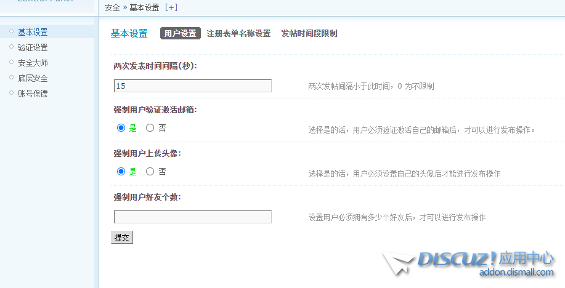Select 是 for 强制用户验证激活邮箱
The height and width of the screenshot is (288, 565).
[121, 129]
